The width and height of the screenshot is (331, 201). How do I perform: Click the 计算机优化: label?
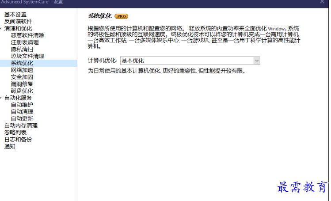[103, 61]
